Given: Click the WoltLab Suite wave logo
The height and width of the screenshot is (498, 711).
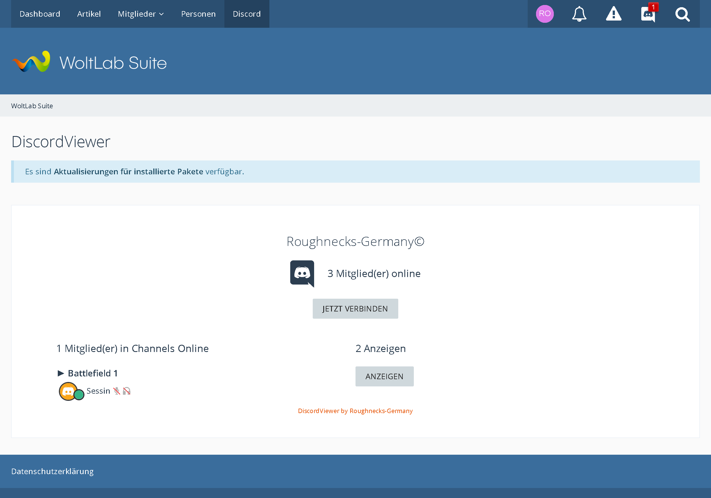Looking at the screenshot, I should tap(31, 61).
